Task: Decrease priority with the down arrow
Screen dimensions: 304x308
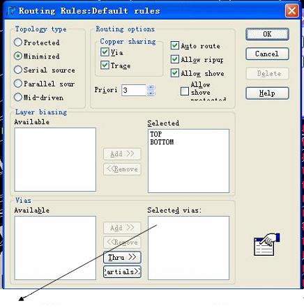Action: 151,93
